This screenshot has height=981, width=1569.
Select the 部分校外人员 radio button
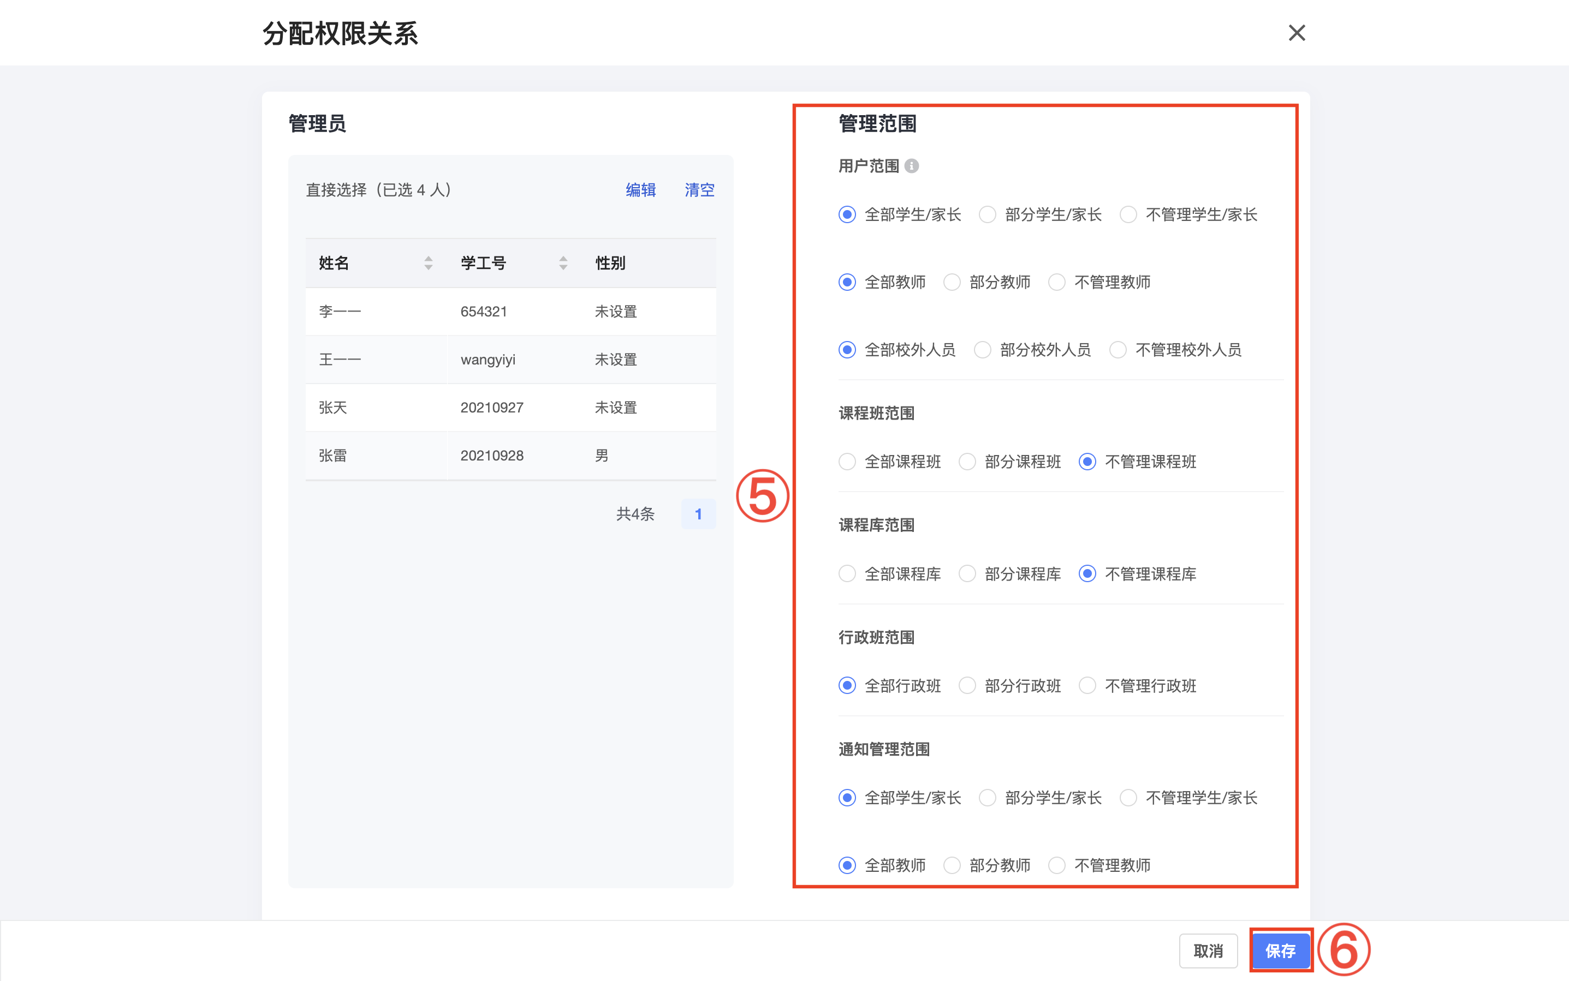[x=982, y=350]
